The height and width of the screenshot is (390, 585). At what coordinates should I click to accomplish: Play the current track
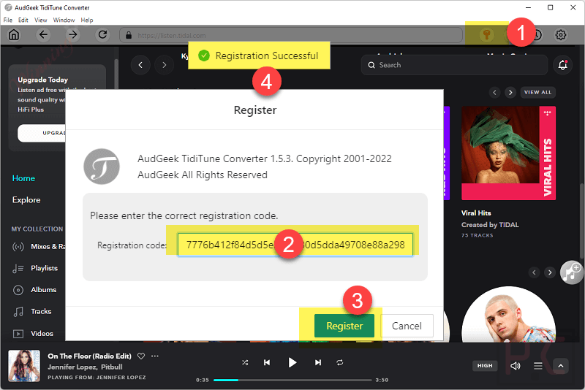pyautogui.click(x=292, y=362)
